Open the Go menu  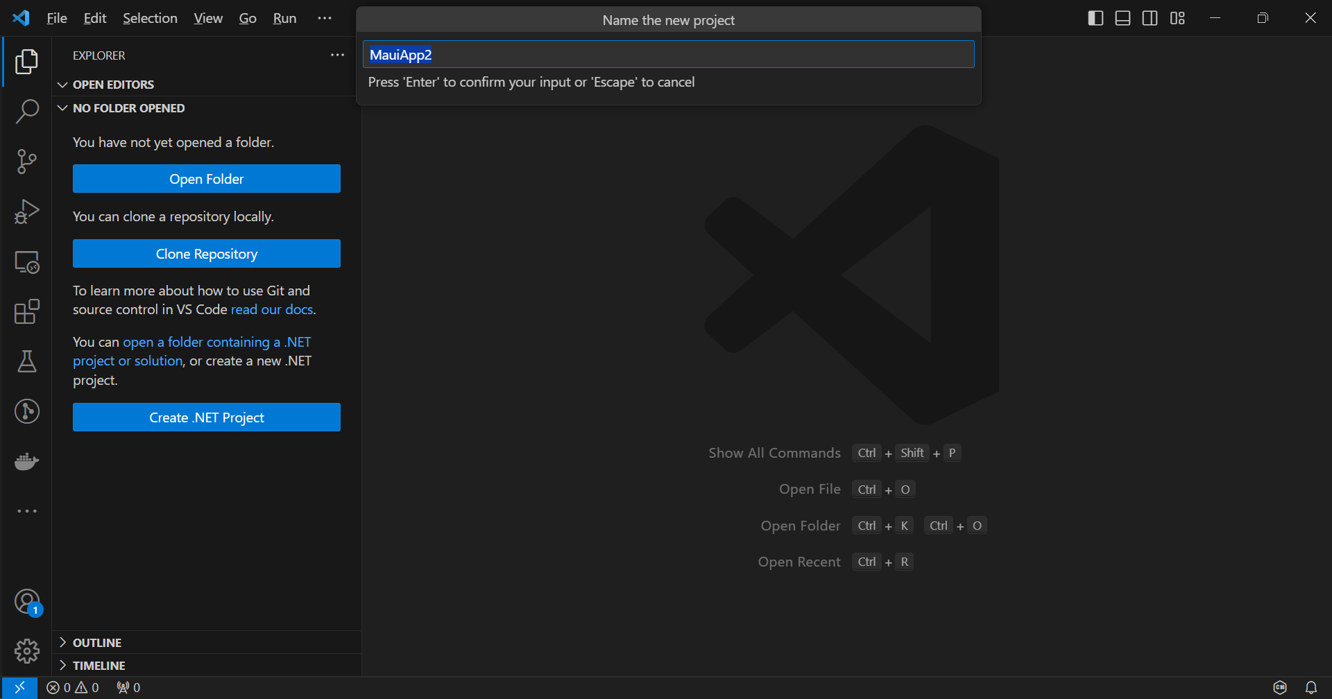(x=248, y=18)
